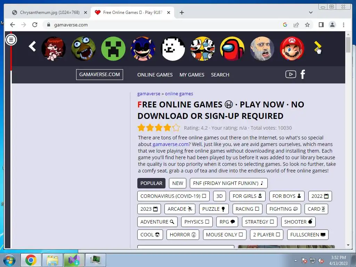Select the Sonic.exe character icon
This screenshot has height=267, width=356.
[143, 49]
